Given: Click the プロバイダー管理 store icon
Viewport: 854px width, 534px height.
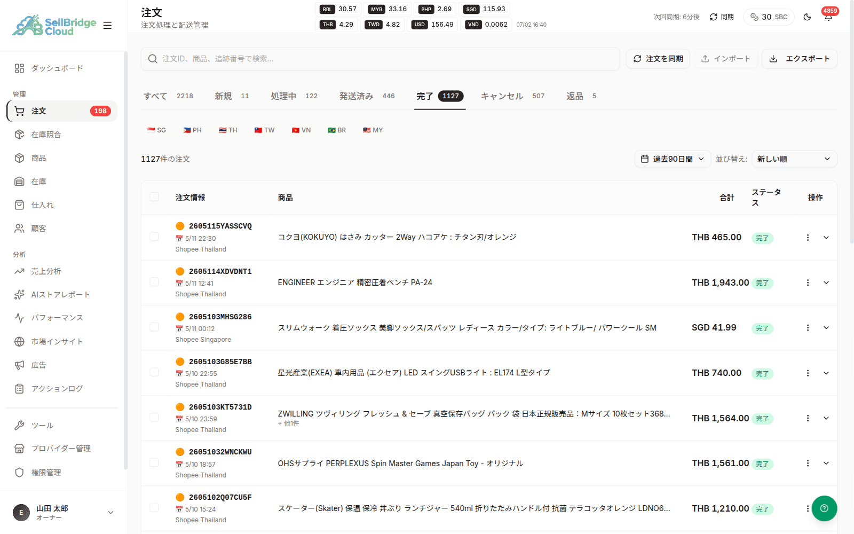Looking at the screenshot, I should point(19,449).
